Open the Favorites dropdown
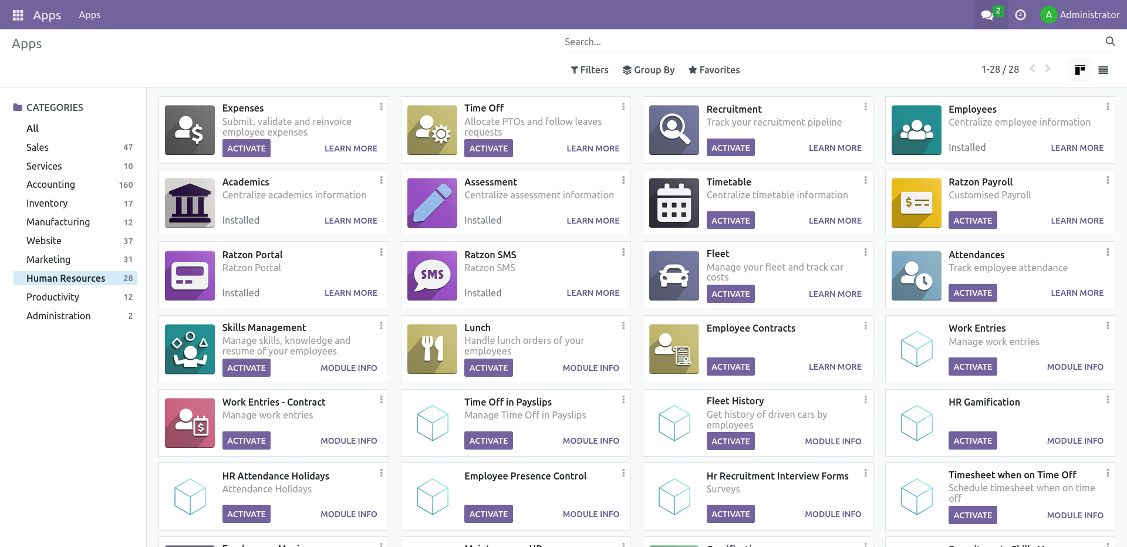Viewport: 1127px width, 547px height. [x=714, y=70]
